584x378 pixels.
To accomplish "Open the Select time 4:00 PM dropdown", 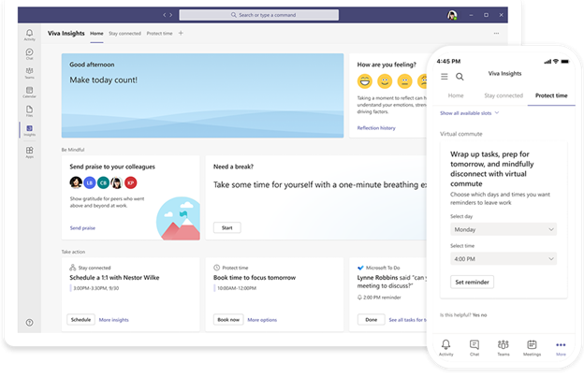I will click(x=504, y=259).
